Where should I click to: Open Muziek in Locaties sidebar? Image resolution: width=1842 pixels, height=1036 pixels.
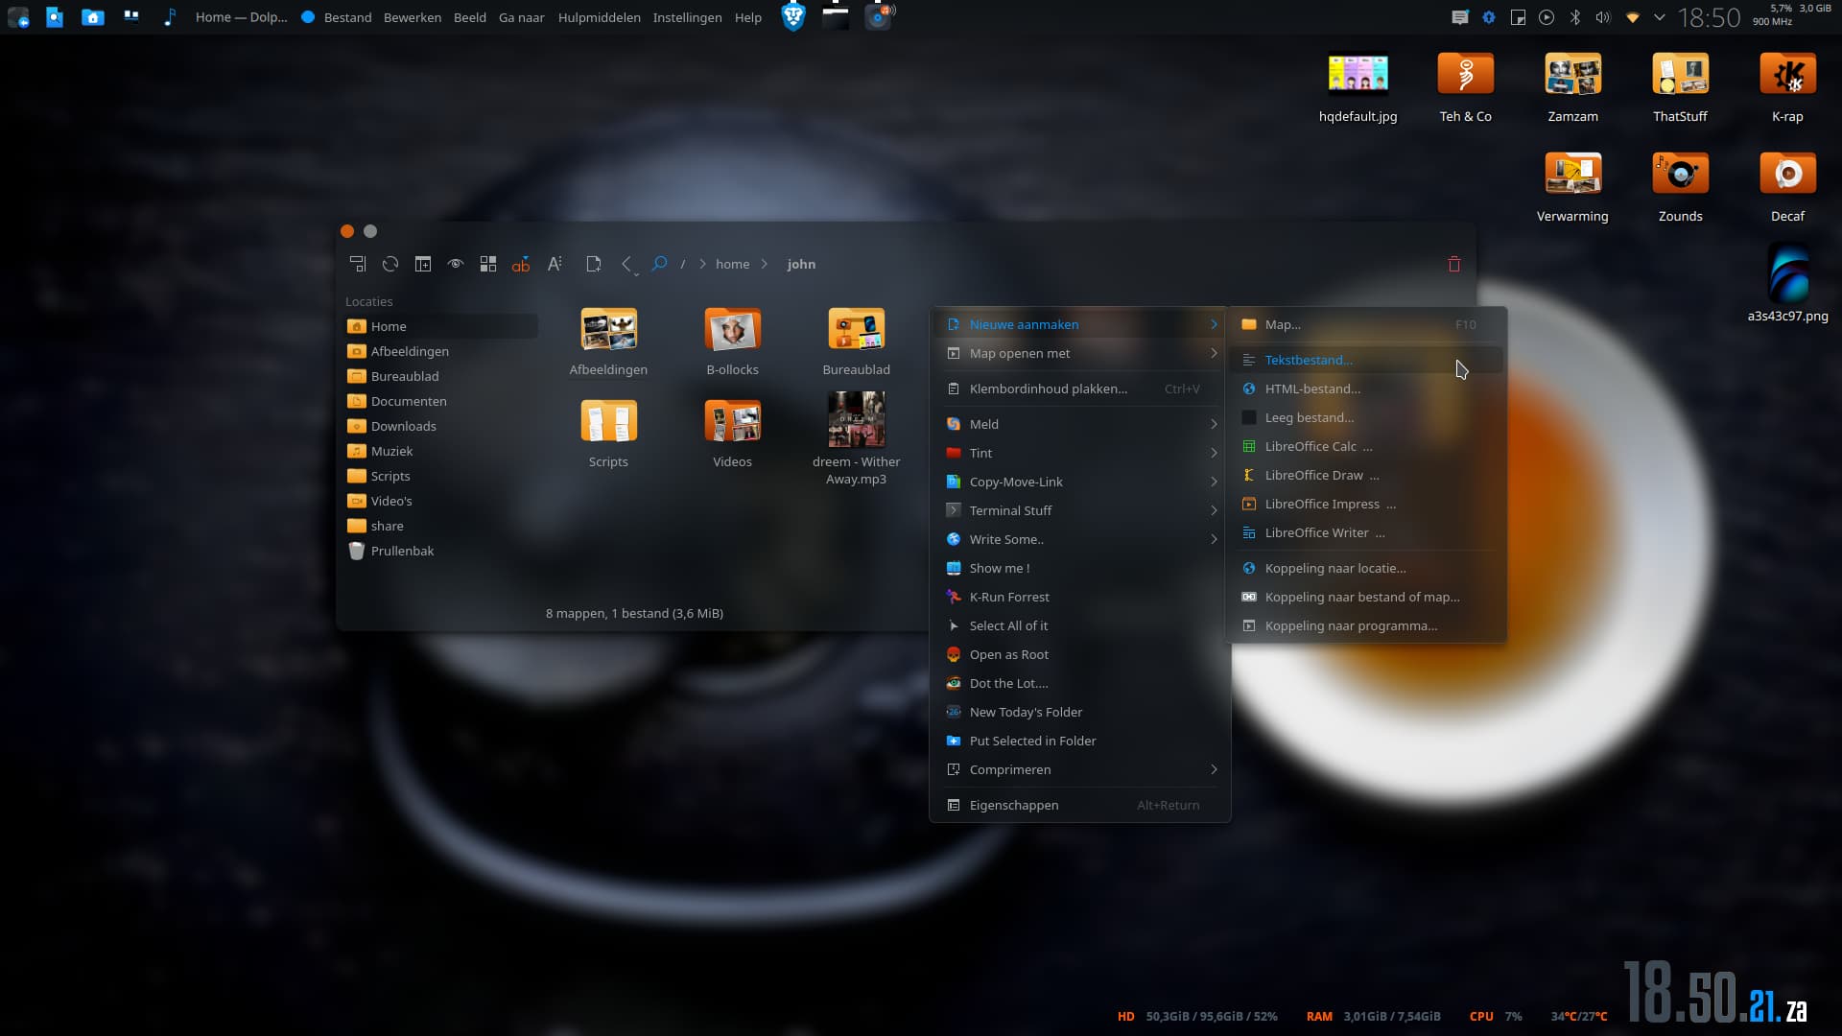[440, 451]
